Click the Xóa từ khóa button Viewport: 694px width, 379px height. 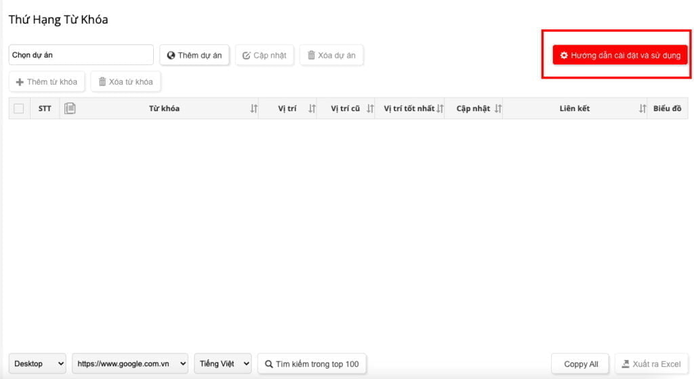[125, 82]
